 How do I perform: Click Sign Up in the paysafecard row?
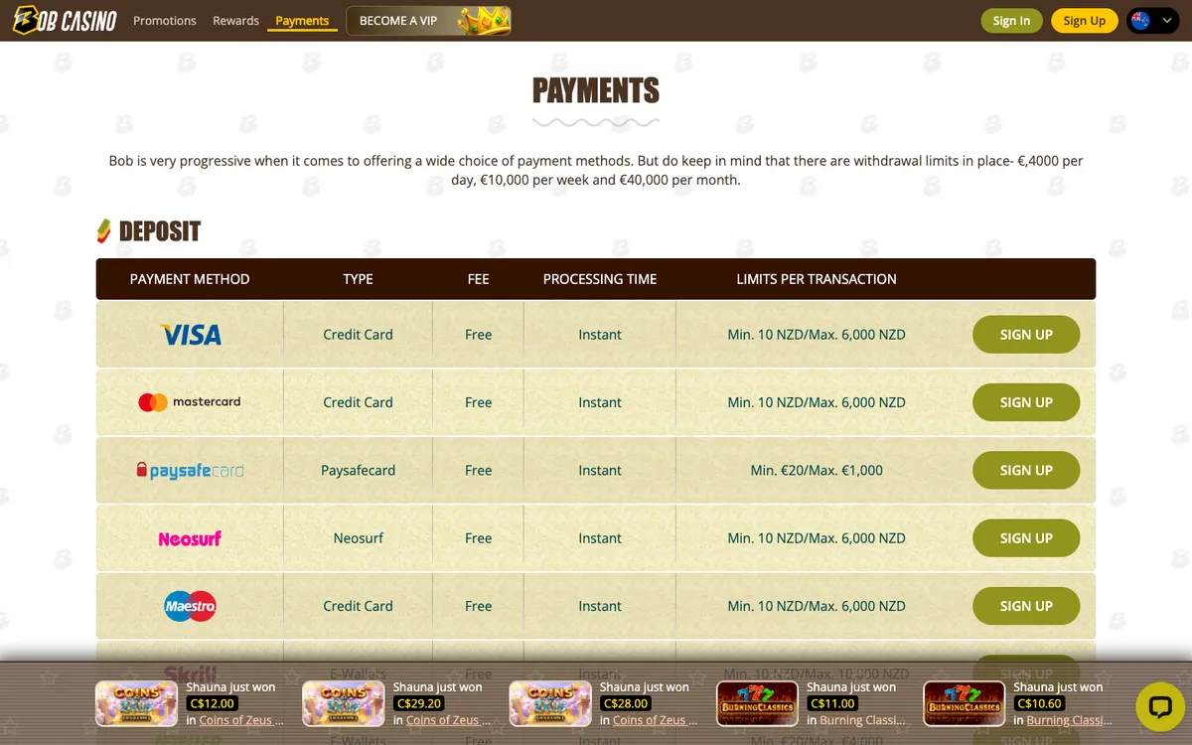pyautogui.click(x=1026, y=470)
